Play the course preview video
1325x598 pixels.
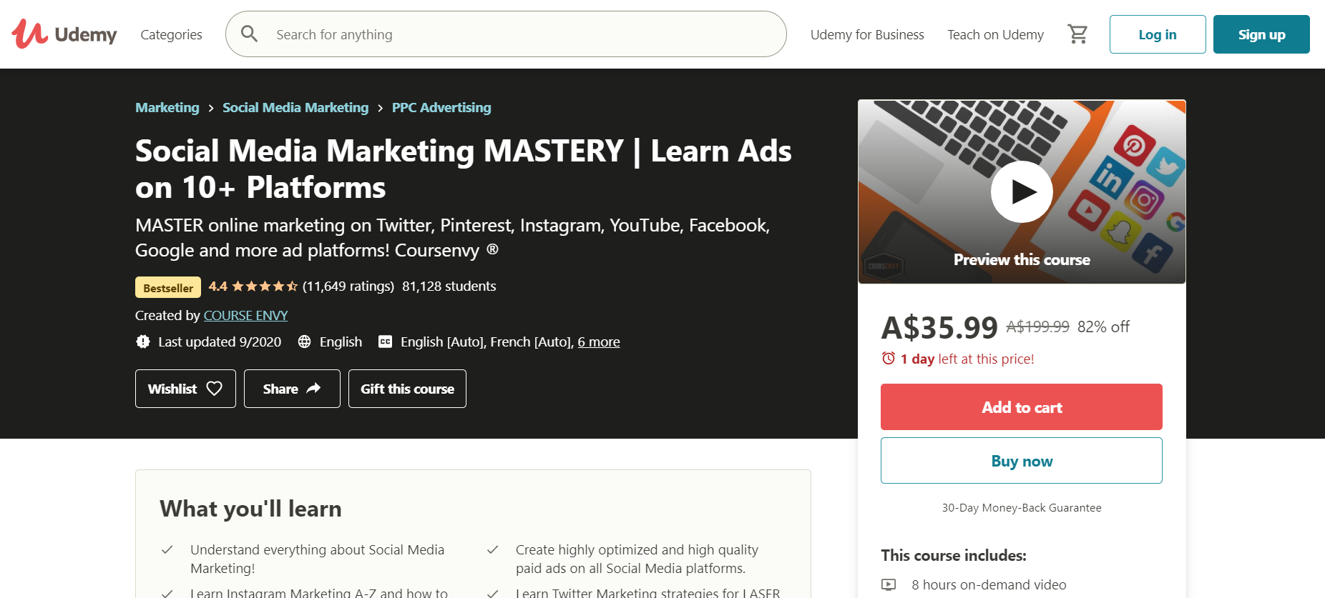point(1021,191)
